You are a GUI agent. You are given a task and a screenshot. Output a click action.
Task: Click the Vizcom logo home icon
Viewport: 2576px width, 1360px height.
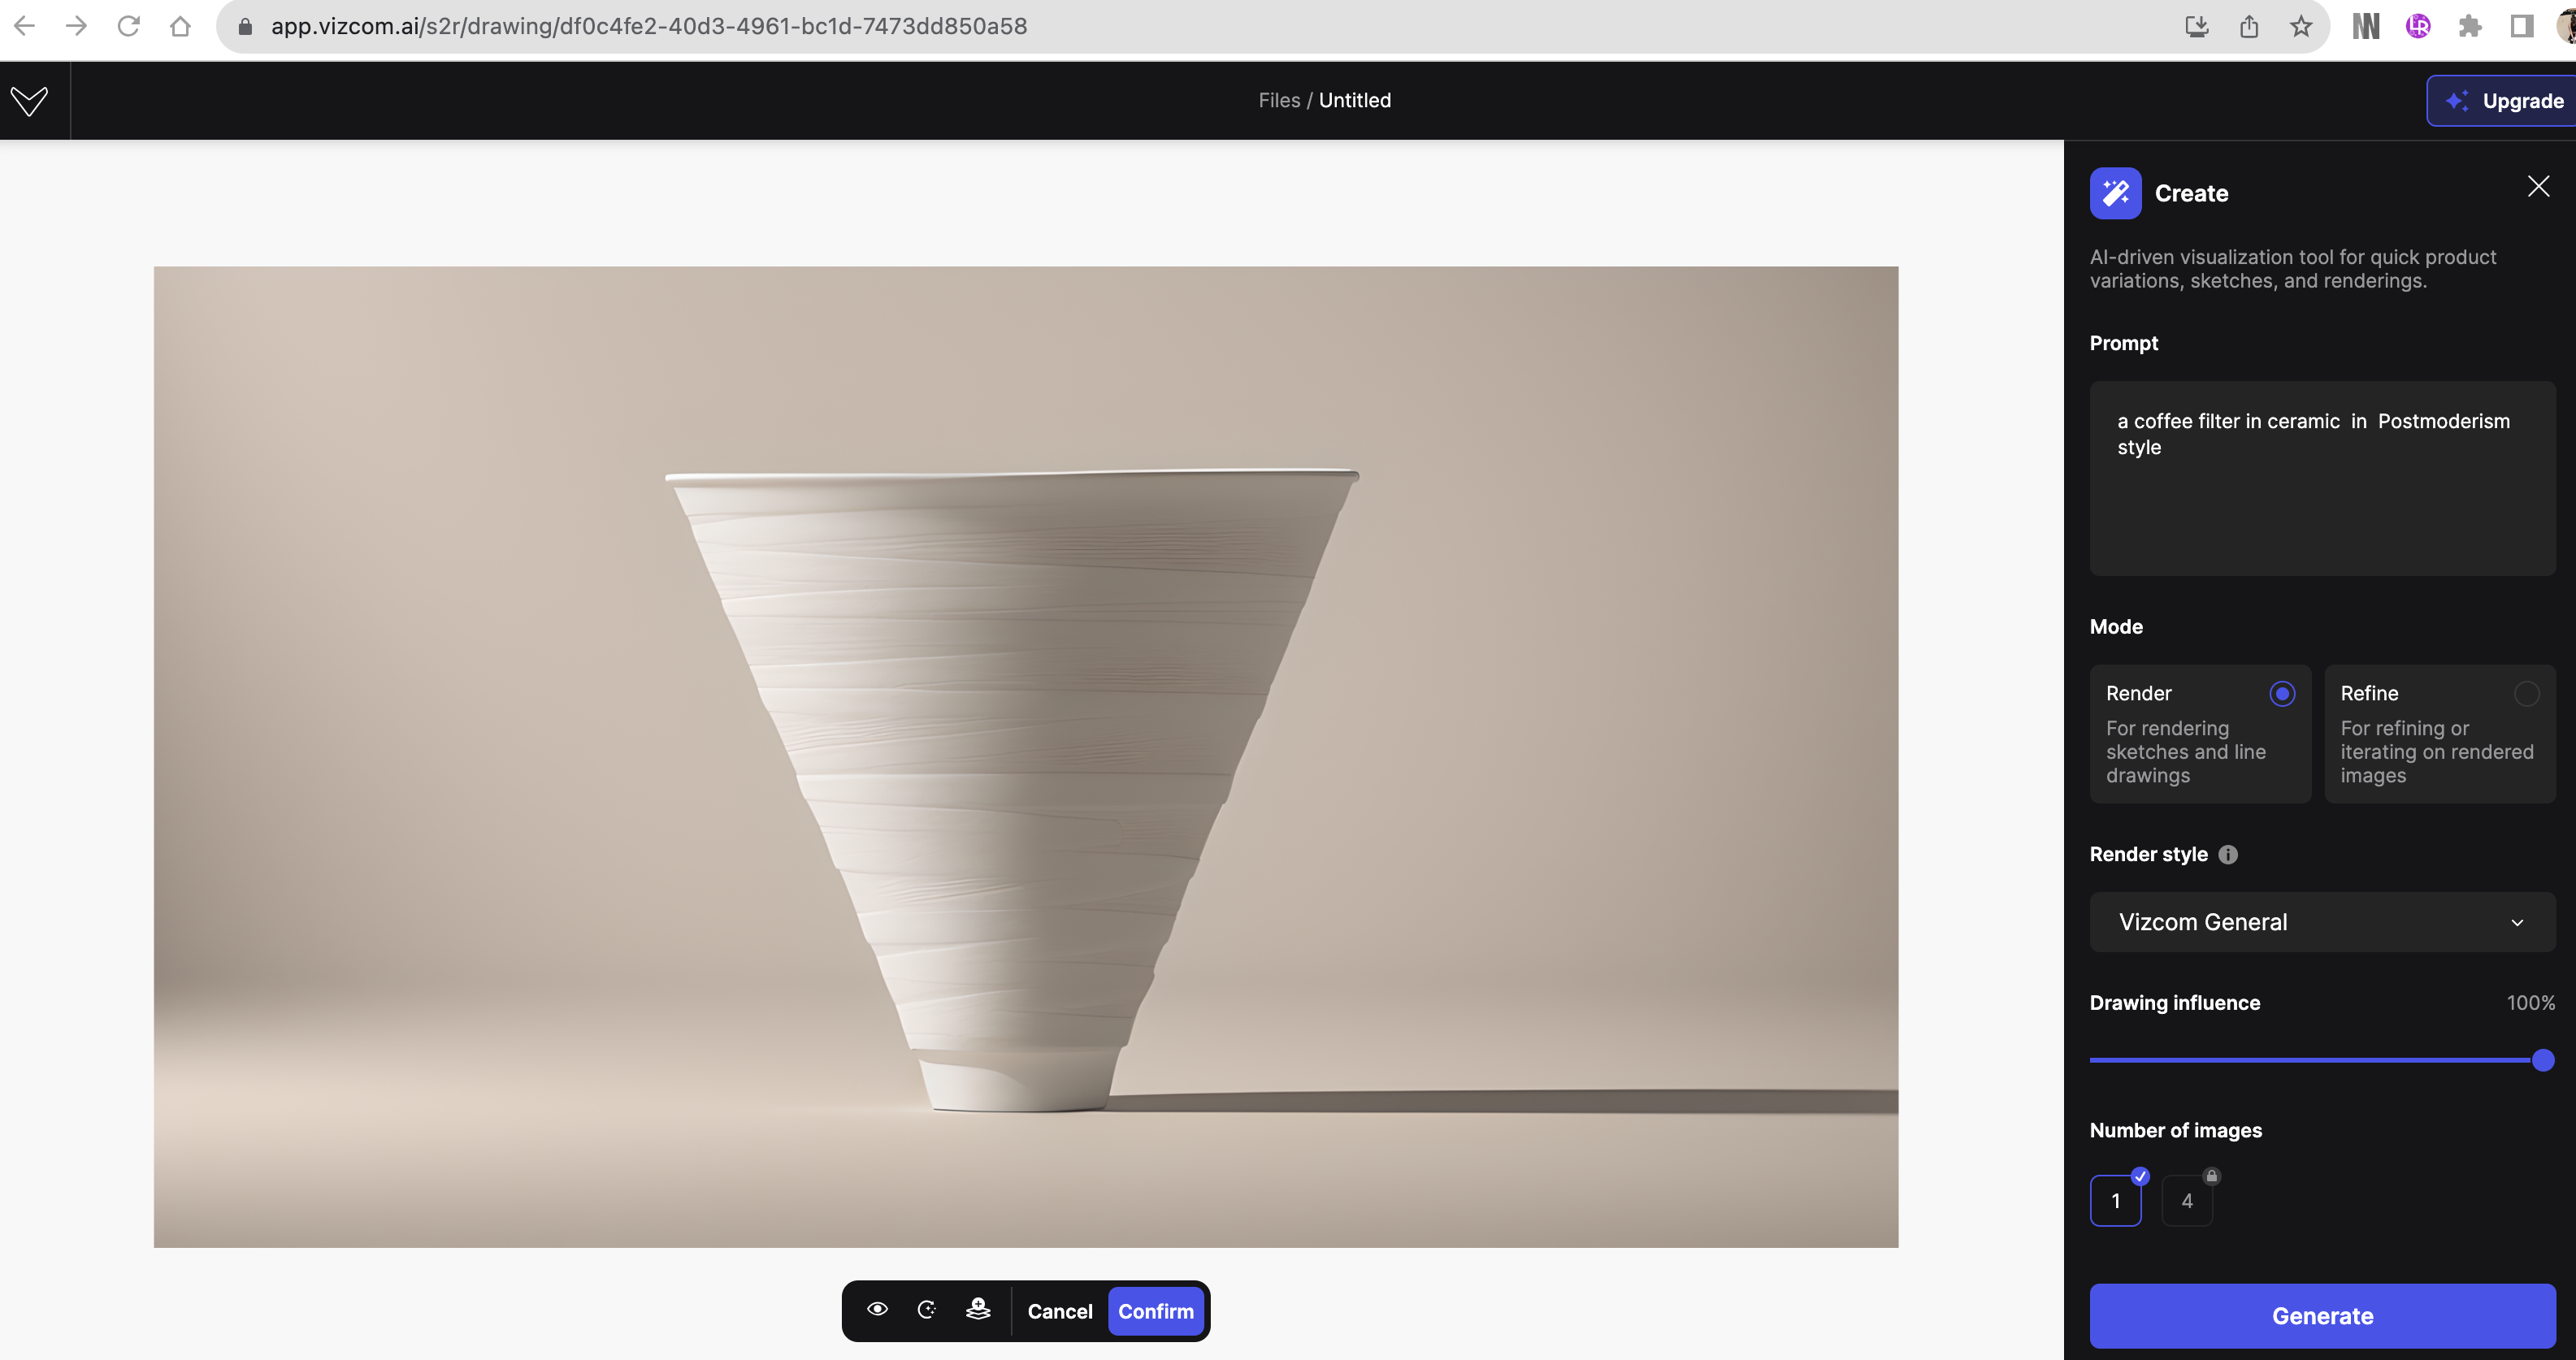click(30, 101)
